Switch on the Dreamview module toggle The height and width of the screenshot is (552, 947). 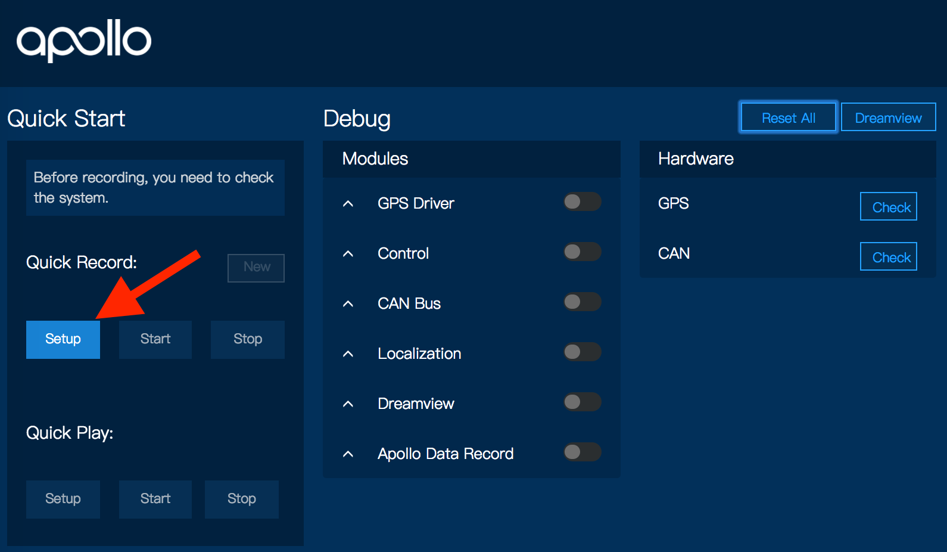click(x=582, y=402)
